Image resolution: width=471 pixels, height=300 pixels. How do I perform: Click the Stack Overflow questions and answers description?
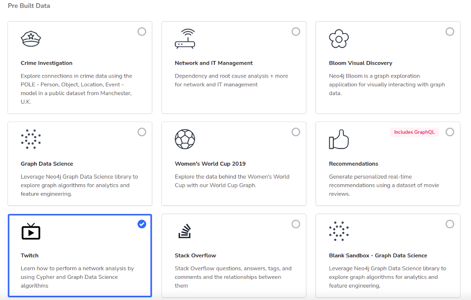point(233,277)
